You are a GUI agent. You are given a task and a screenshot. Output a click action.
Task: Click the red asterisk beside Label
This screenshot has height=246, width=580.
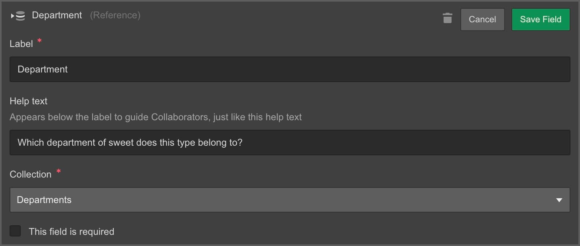[39, 41]
